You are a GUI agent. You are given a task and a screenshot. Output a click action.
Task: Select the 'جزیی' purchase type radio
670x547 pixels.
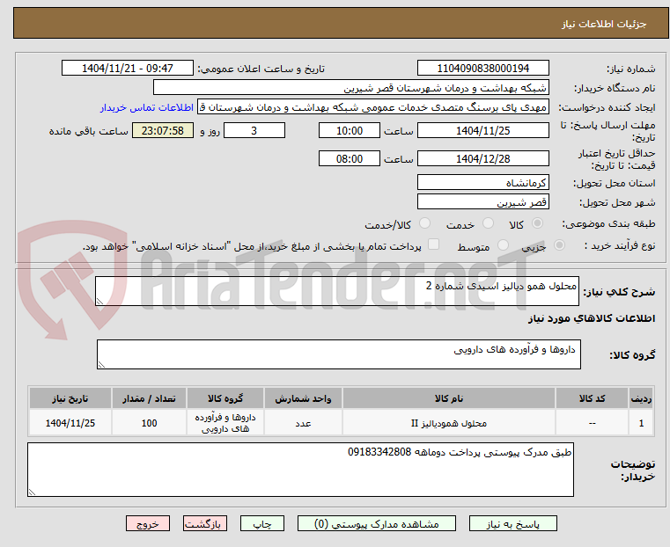[559, 244]
